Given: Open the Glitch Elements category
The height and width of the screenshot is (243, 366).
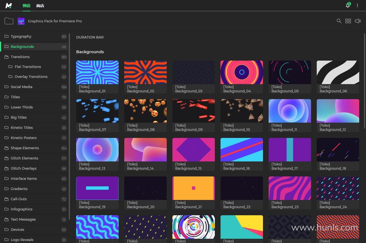Looking at the screenshot, I should point(24,158).
